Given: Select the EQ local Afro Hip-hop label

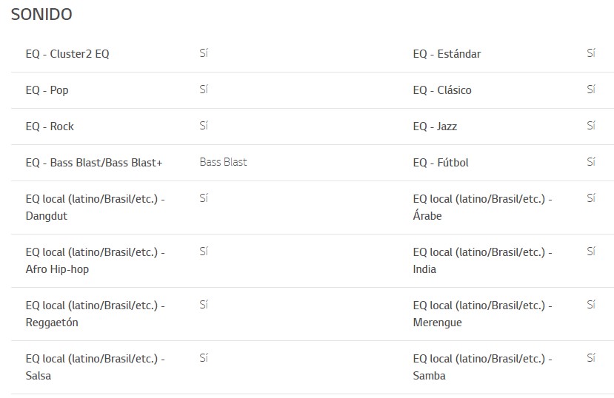Looking at the screenshot, I should (x=95, y=260).
